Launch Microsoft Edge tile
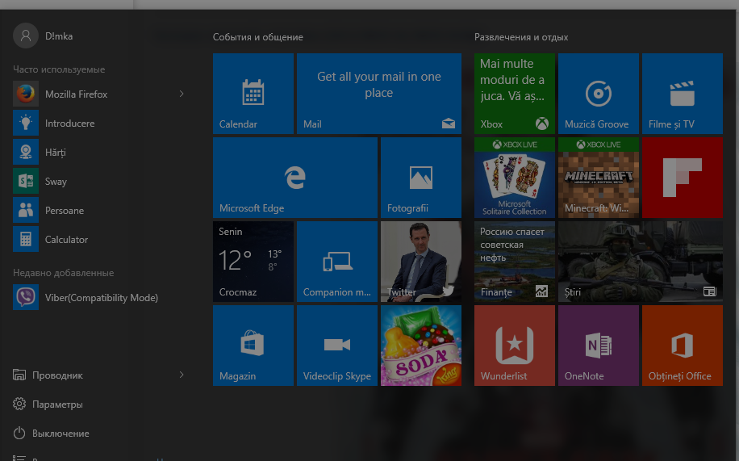Image resolution: width=739 pixels, height=461 pixels. (x=295, y=178)
